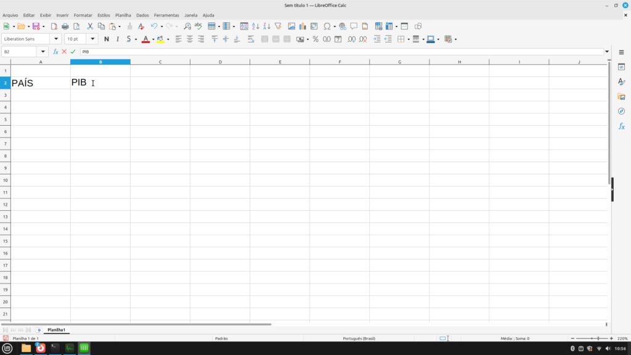Open the sidebar Functions panel icon

point(621,126)
